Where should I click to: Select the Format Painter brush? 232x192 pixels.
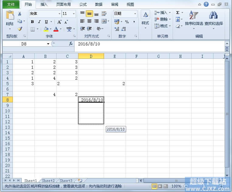[x=20, y=29]
